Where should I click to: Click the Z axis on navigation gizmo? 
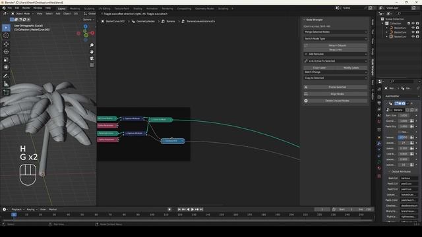(x=85, y=26)
